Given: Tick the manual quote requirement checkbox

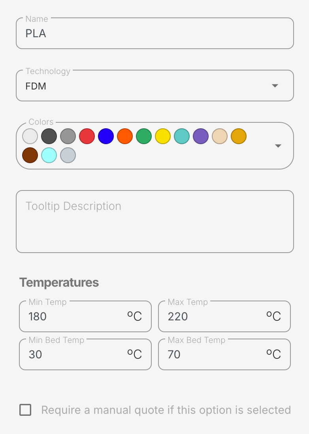Looking at the screenshot, I should (25, 410).
